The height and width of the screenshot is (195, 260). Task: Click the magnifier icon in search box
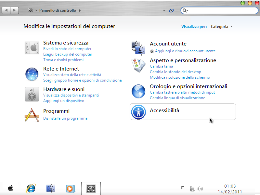185,11
